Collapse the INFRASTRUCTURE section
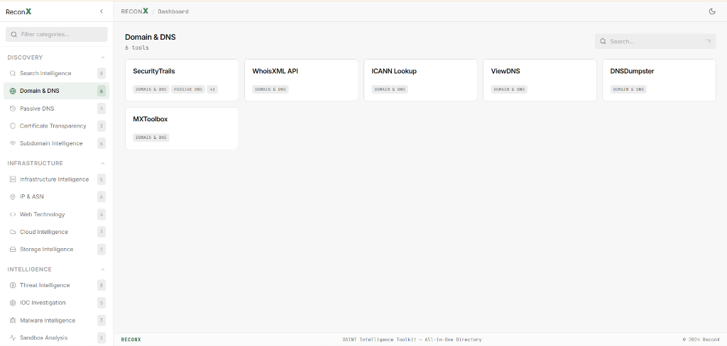The width and height of the screenshot is (727, 346). [x=102, y=164]
